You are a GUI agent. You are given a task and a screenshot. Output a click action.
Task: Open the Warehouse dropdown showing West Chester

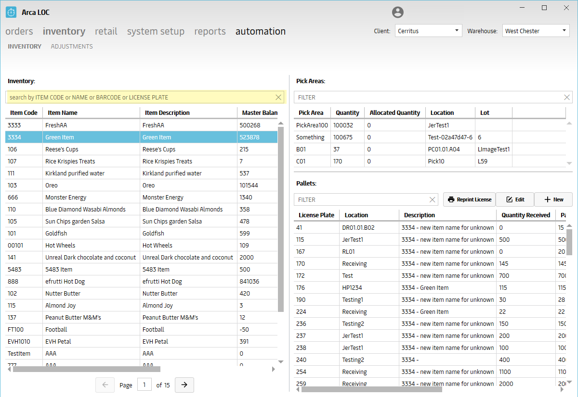tap(536, 31)
